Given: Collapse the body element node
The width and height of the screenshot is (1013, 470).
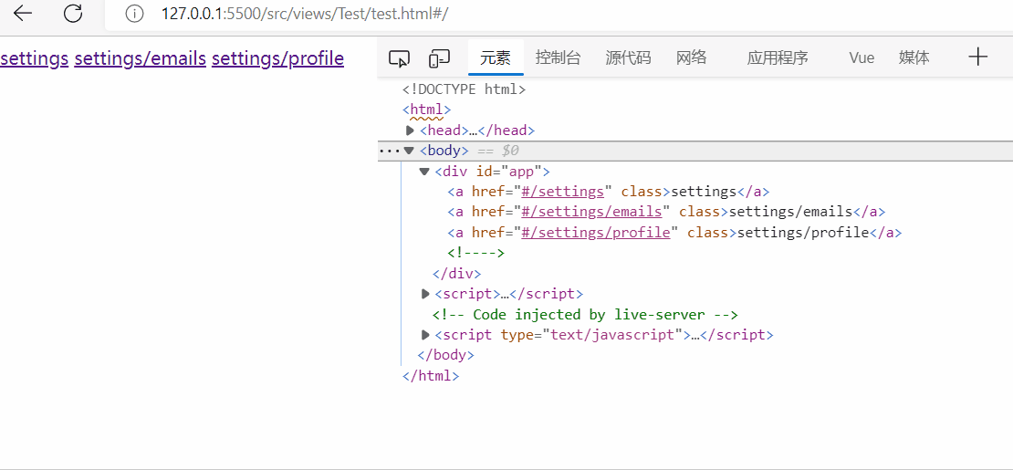Looking at the screenshot, I should [409, 151].
